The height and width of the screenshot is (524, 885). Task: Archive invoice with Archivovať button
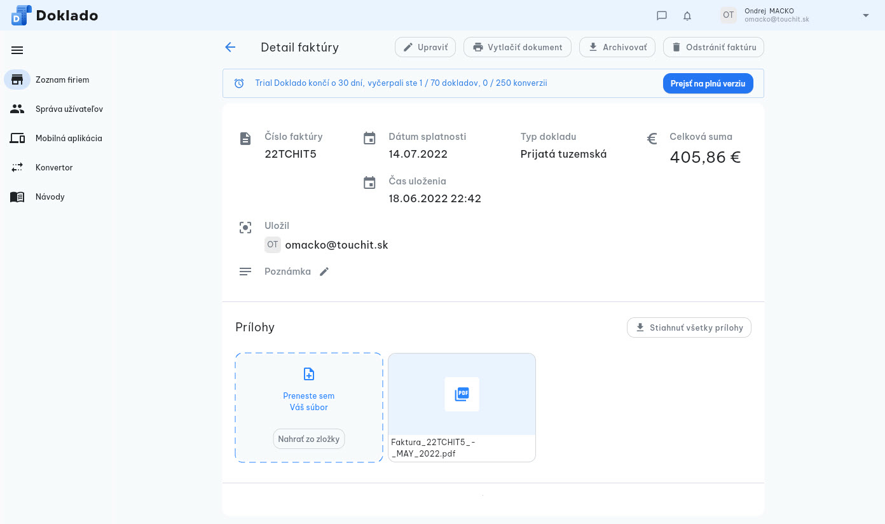pos(617,47)
